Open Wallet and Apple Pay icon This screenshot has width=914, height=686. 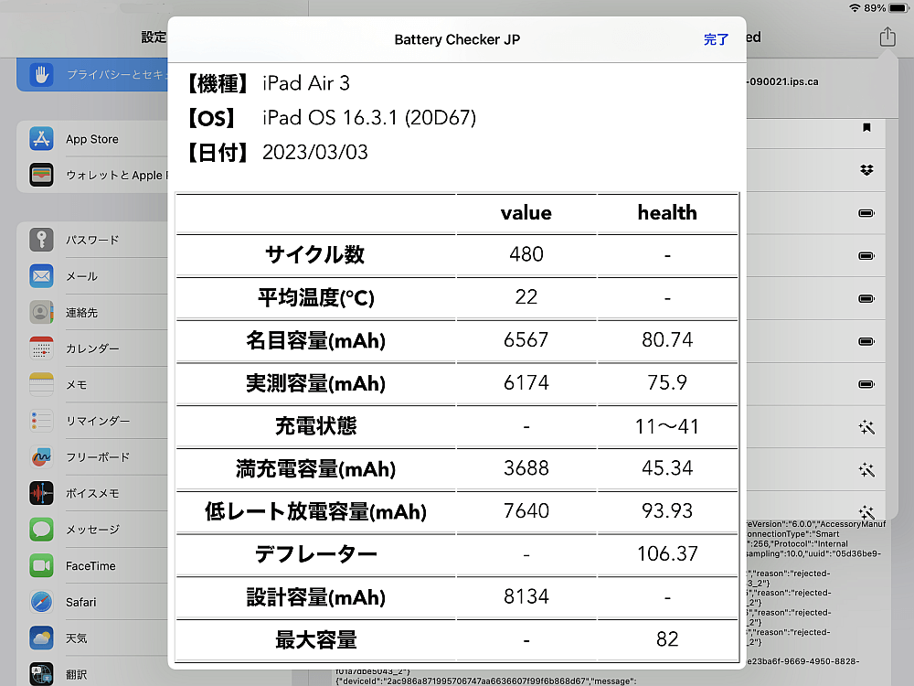(x=41, y=175)
